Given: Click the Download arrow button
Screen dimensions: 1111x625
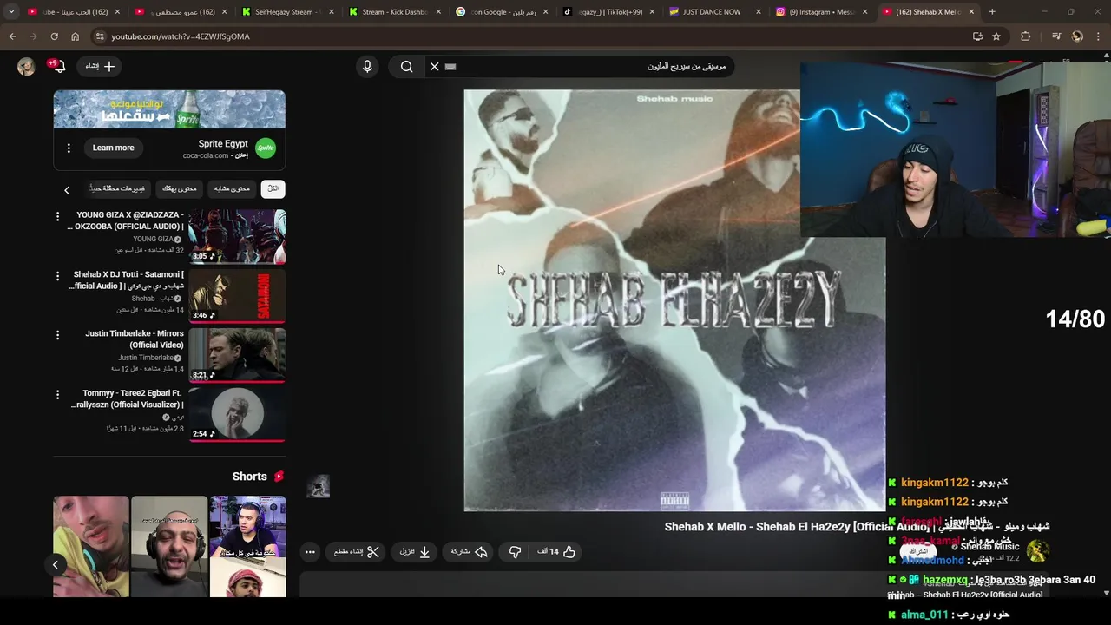Looking at the screenshot, I should pos(415,551).
